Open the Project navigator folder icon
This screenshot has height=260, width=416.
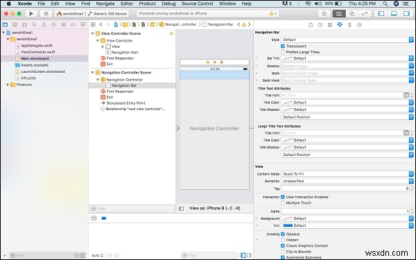pos(5,25)
